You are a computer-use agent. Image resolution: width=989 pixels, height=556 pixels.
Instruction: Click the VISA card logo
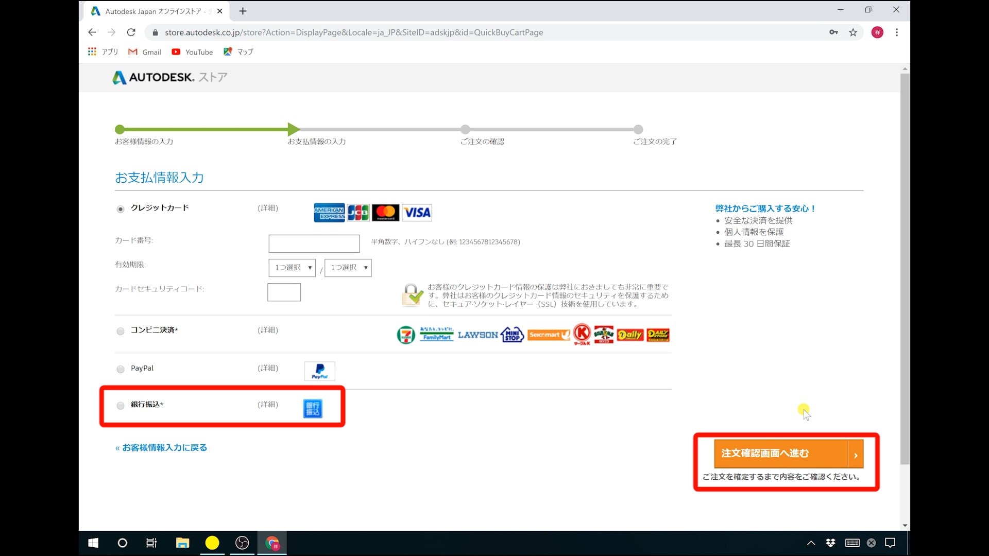tap(417, 213)
